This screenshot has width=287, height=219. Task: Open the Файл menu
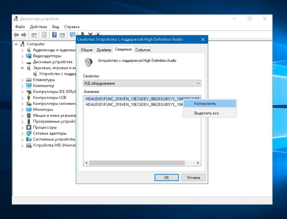coord(20,27)
